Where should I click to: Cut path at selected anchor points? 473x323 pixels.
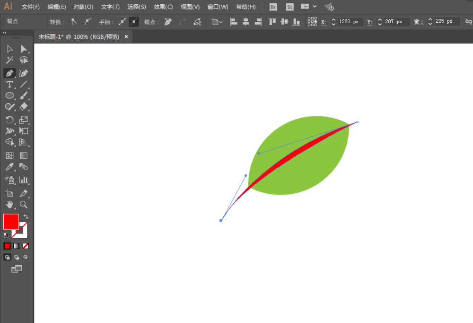tap(197, 22)
